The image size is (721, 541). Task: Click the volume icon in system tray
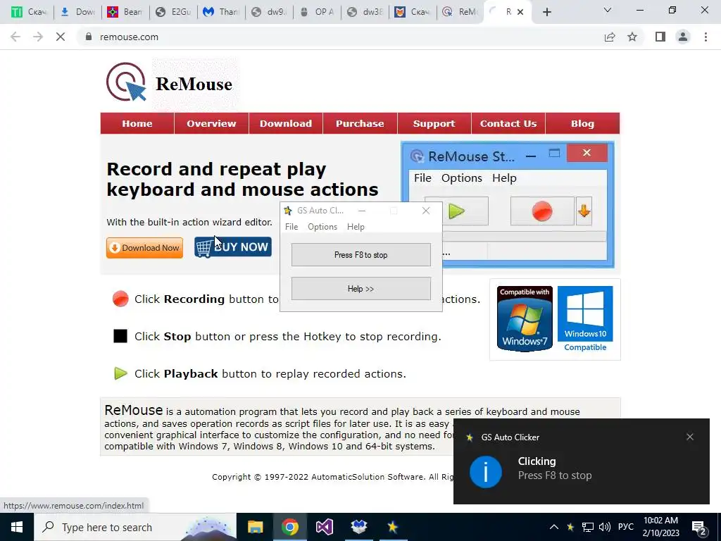tap(605, 527)
